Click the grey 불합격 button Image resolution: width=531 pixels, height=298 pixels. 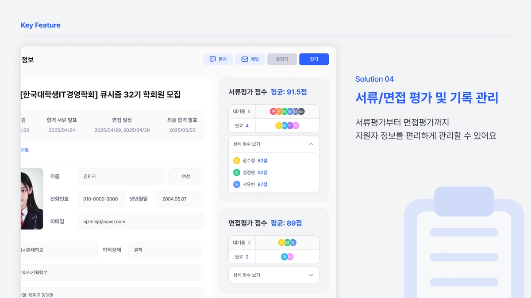(x=282, y=59)
